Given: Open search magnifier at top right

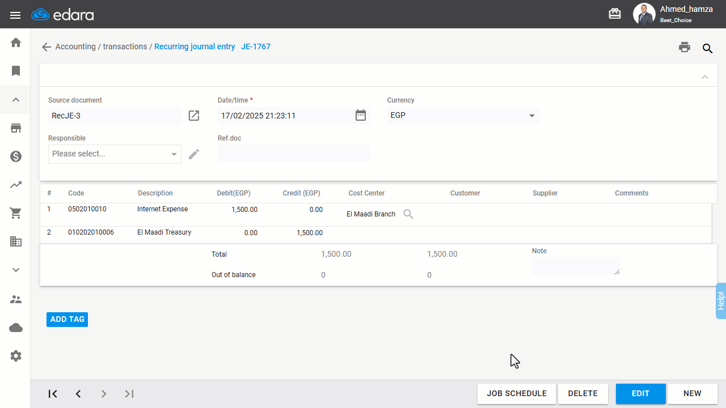Looking at the screenshot, I should [707, 48].
